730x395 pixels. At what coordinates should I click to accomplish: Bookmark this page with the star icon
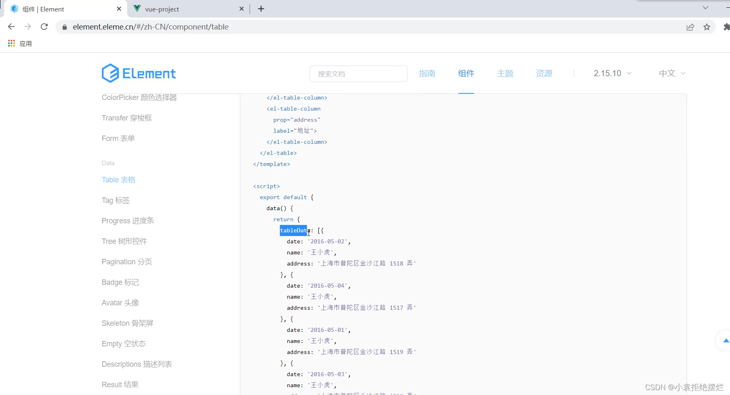coord(707,27)
